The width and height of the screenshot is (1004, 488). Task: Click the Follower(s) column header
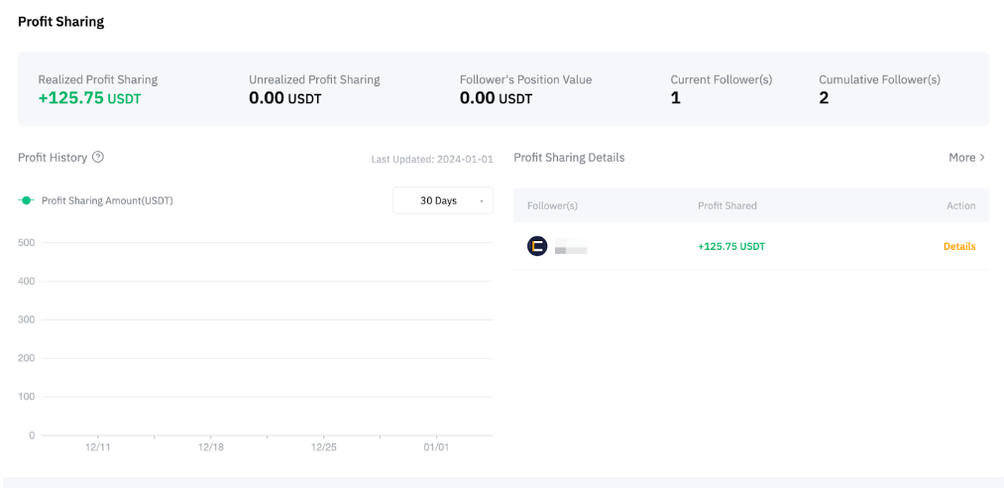pyautogui.click(x=552, y=205)
